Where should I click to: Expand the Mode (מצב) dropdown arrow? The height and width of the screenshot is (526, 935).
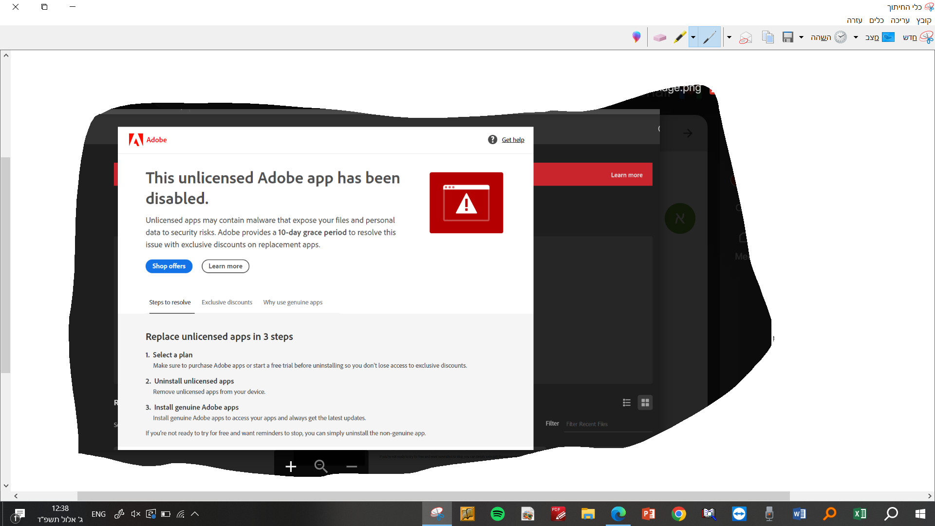856,38
